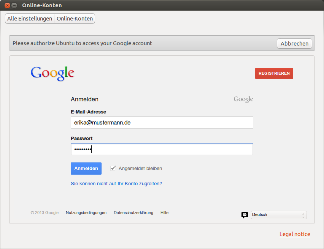Image resolution: width=324 pixels, height=249 pixels.
Task: Click the large colorful Google logo
Action: point(52,72)
